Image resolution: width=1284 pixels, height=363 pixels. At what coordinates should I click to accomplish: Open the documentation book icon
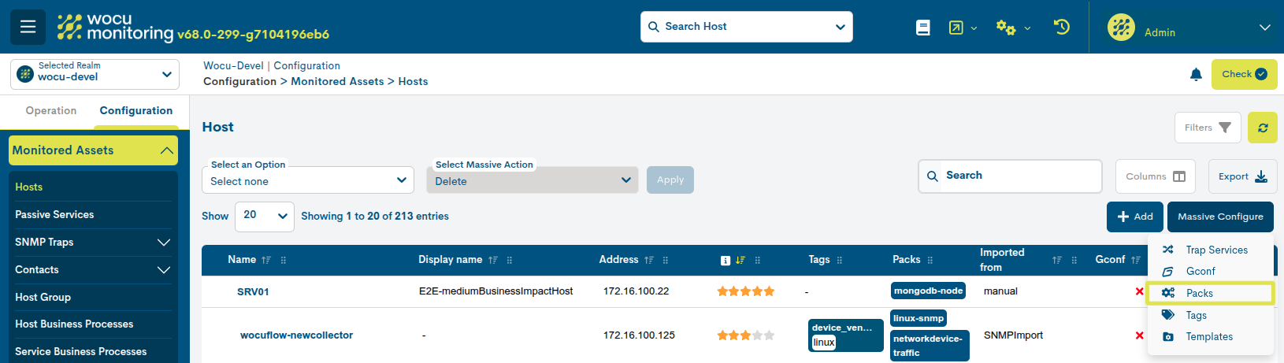pos(923,28)
